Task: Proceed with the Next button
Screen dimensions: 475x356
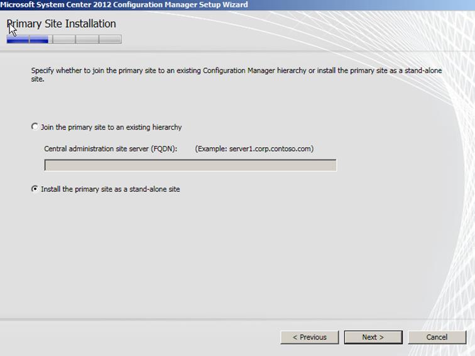Action: point(373,337)
